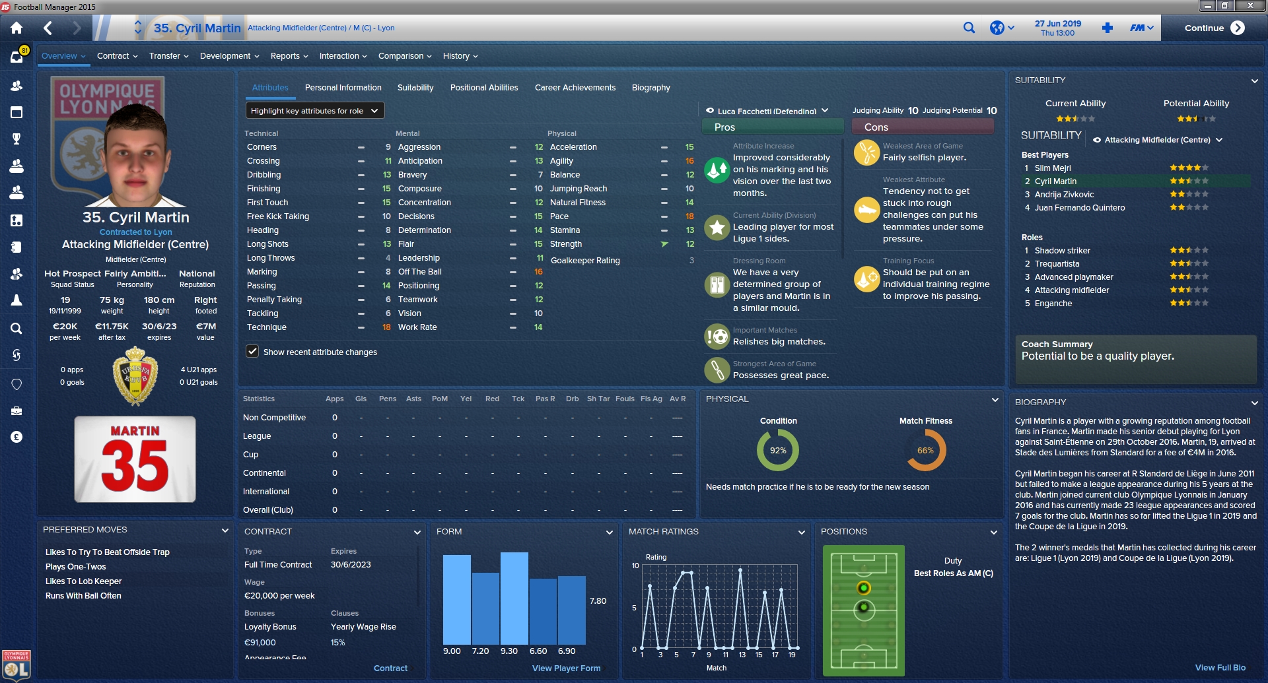This screenshot has width=1268, height=683.
Task: Open the Positions panel chevron
Action: (x=994, y=533)
